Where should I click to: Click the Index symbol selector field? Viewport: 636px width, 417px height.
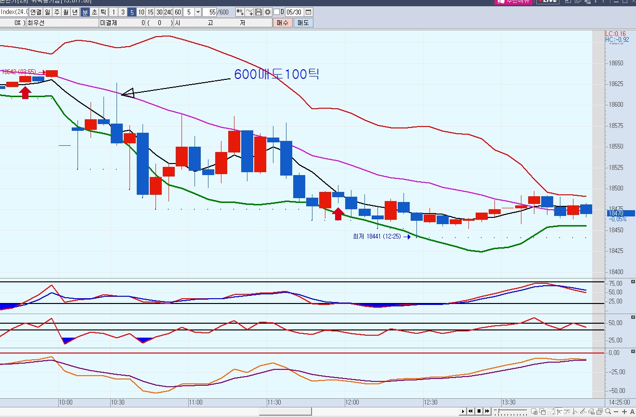14,12
